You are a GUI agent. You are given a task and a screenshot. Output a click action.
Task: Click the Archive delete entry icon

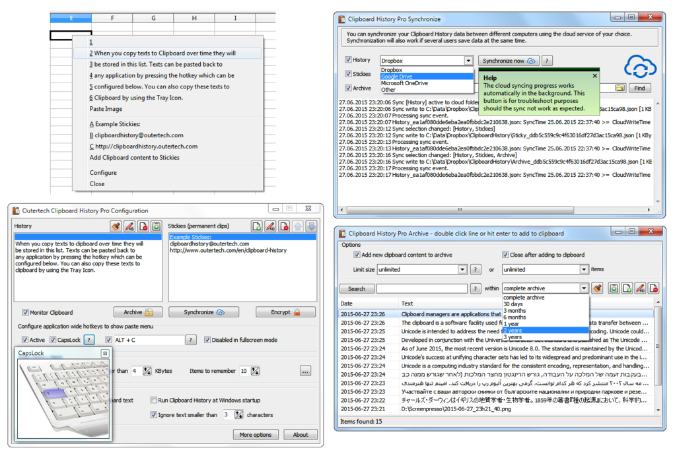coord(653,288)
